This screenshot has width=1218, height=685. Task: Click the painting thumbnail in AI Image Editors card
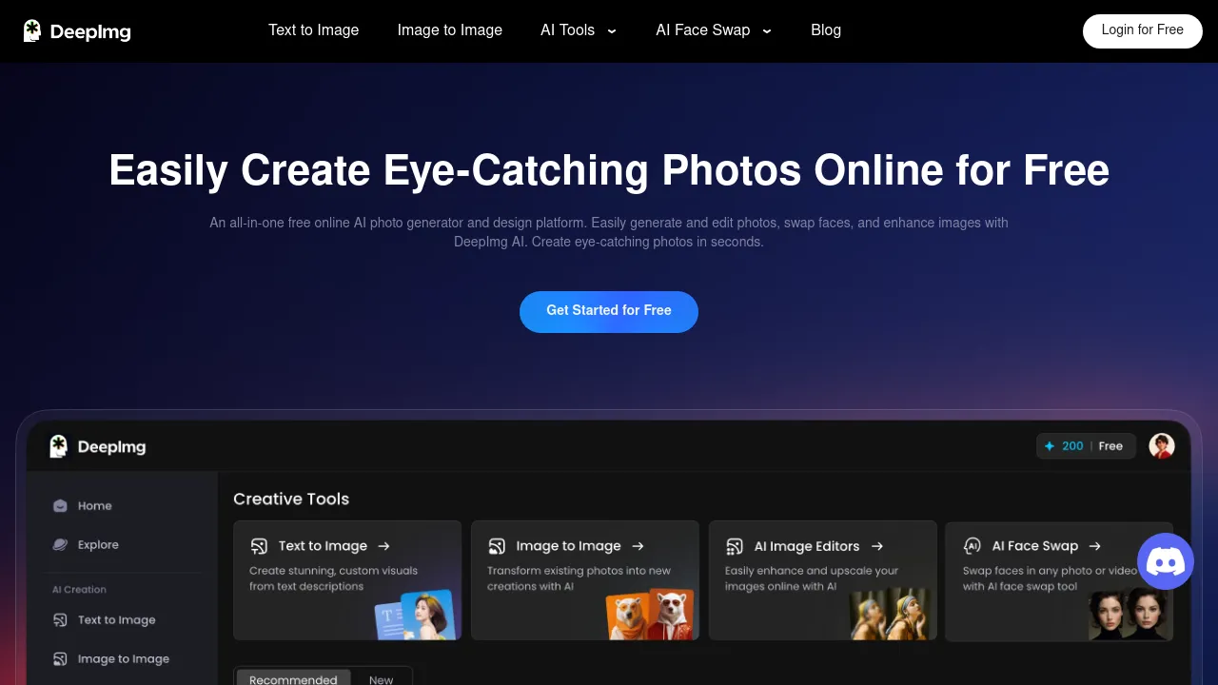[889, 615]
